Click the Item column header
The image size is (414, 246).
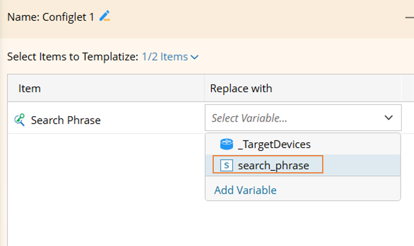pos(29,88)
